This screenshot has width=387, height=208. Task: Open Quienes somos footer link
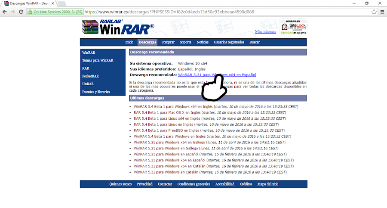coord(120,184)
